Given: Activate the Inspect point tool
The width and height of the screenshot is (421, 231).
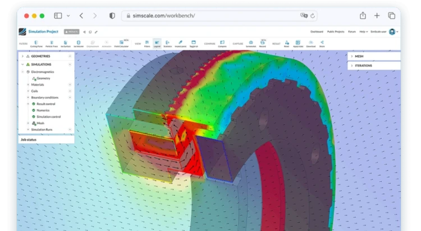Looking at the screenshot, I should [180, 44].
